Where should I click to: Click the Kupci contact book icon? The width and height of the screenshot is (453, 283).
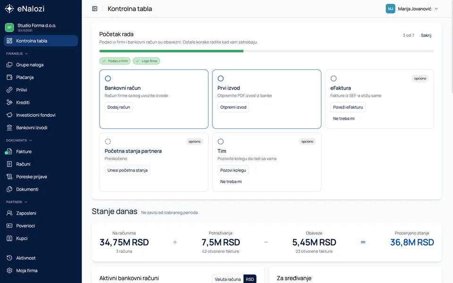9,238
